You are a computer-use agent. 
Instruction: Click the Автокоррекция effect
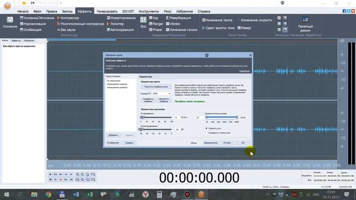click(x=120, y=29)
